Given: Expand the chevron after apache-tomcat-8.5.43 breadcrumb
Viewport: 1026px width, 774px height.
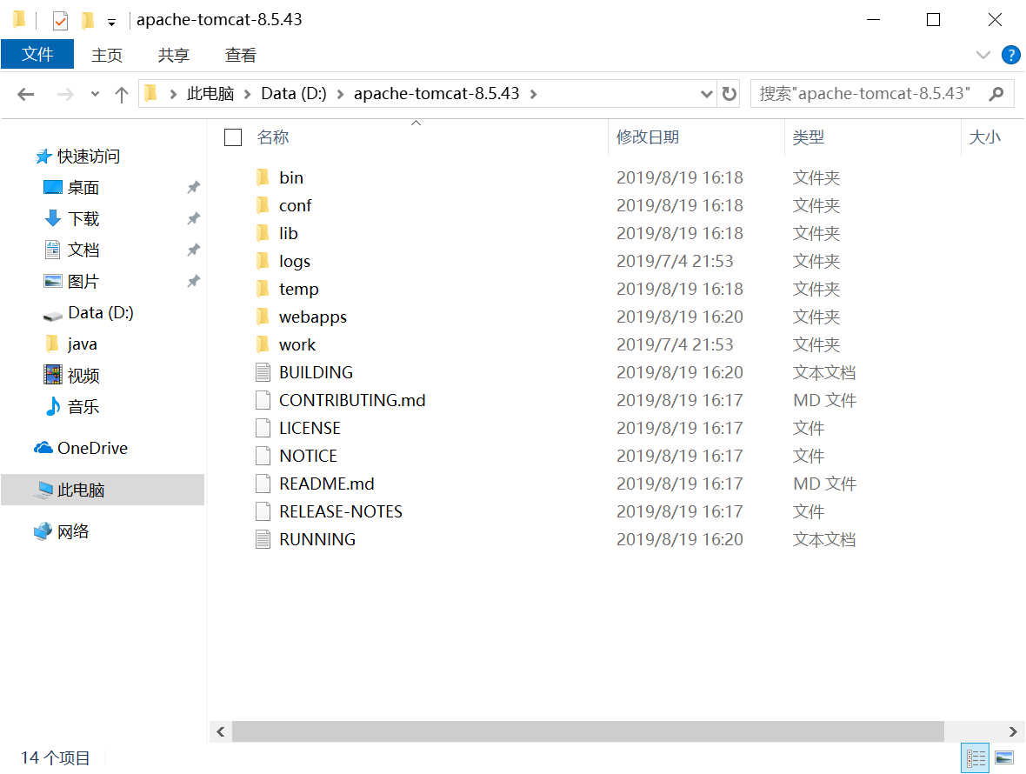Looking at the screenshot, I should (534, 94).
